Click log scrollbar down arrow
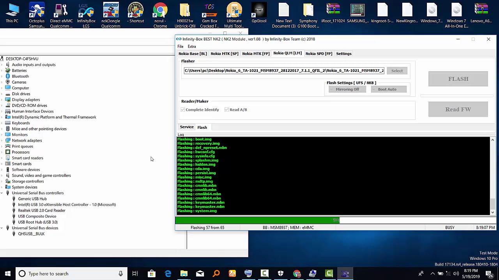 (493, 212)
